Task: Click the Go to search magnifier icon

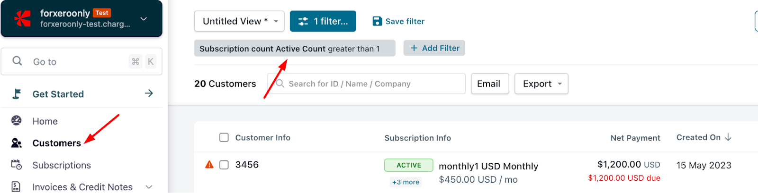Action: tap(17, 61)
